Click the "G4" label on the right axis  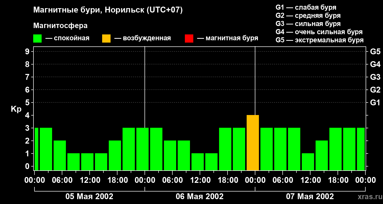click(x=375, y=64)
